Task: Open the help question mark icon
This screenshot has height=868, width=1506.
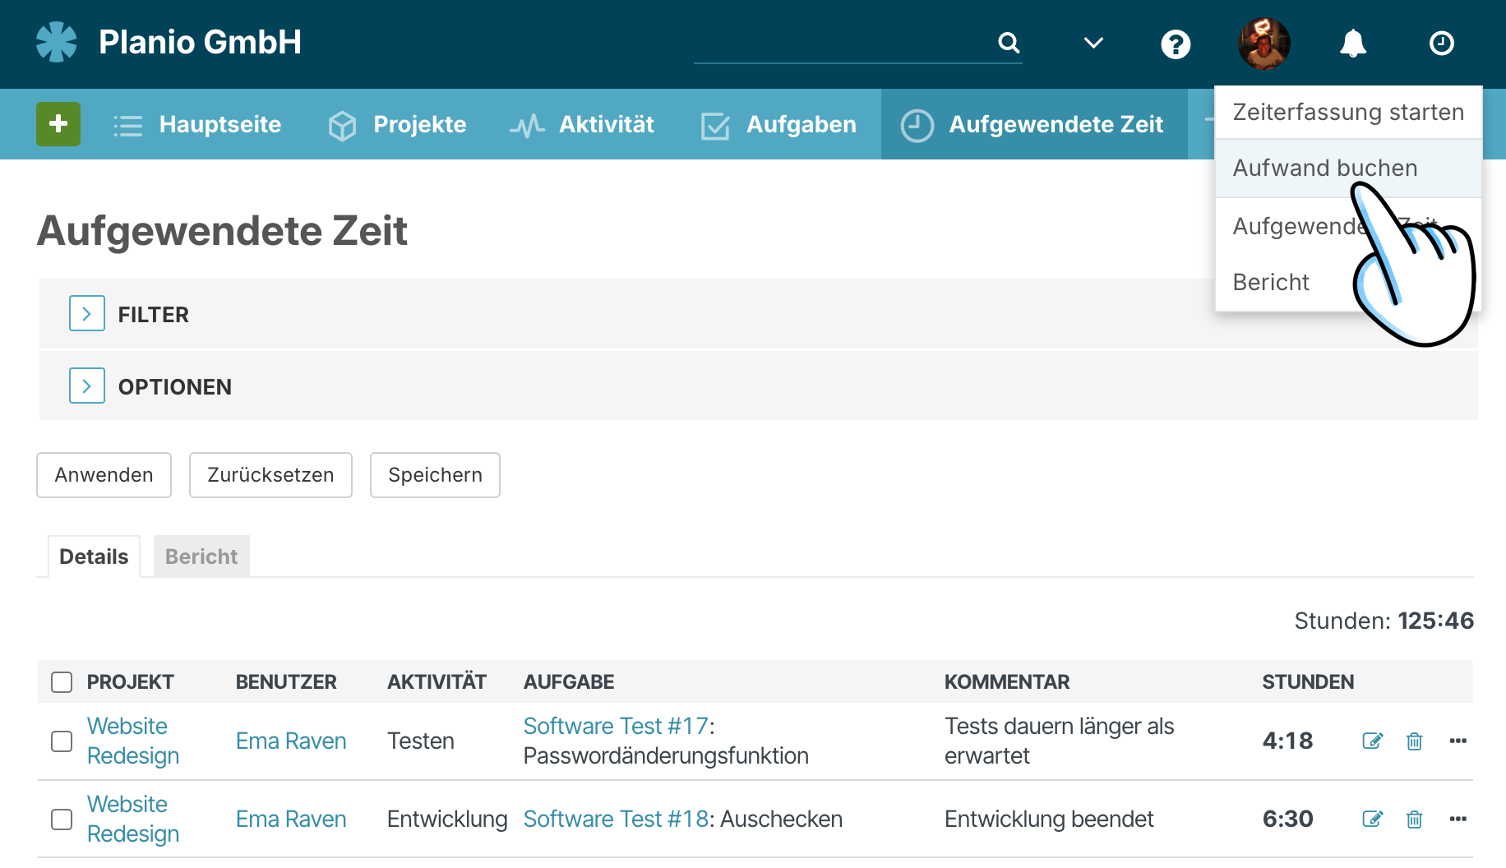Action: click(x=1176, y=44)
